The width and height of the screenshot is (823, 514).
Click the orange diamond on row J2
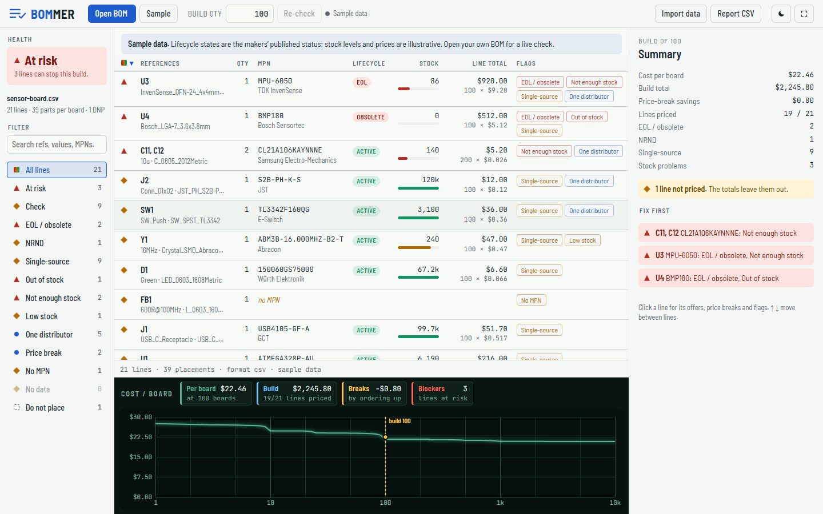tap(124, 180)
